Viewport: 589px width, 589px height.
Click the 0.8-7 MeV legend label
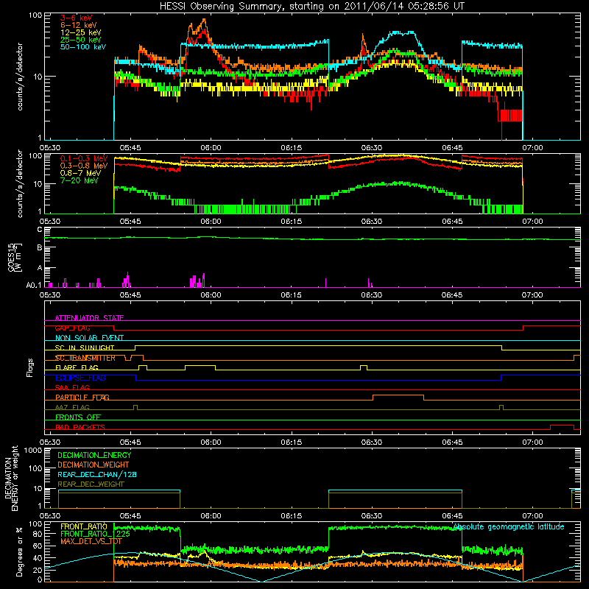80,173
